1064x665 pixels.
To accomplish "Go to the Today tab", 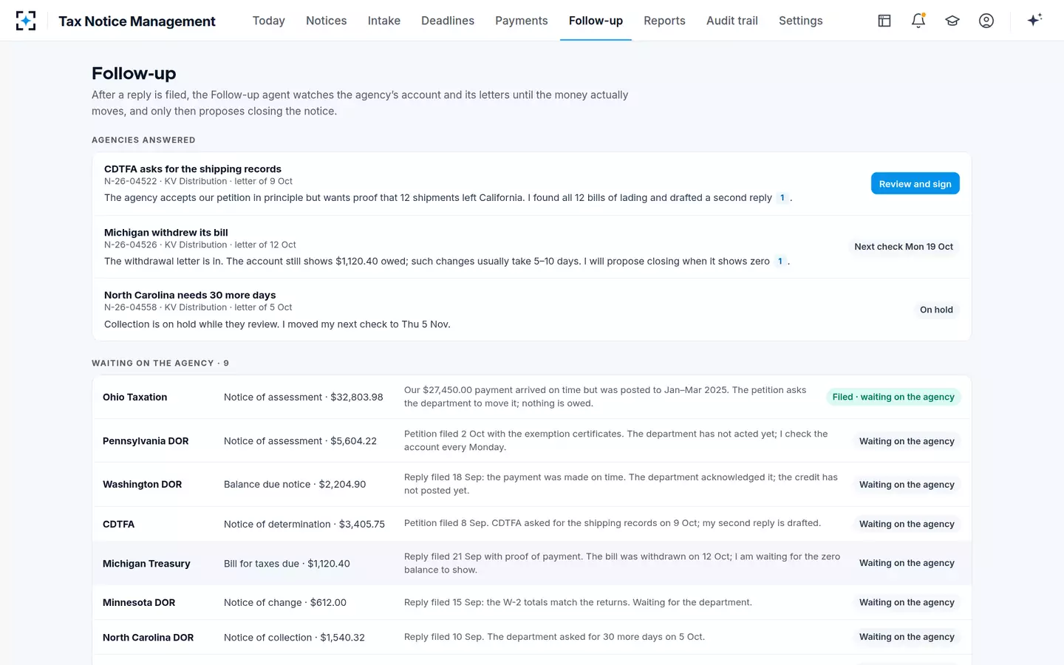I will coord(269,21).
